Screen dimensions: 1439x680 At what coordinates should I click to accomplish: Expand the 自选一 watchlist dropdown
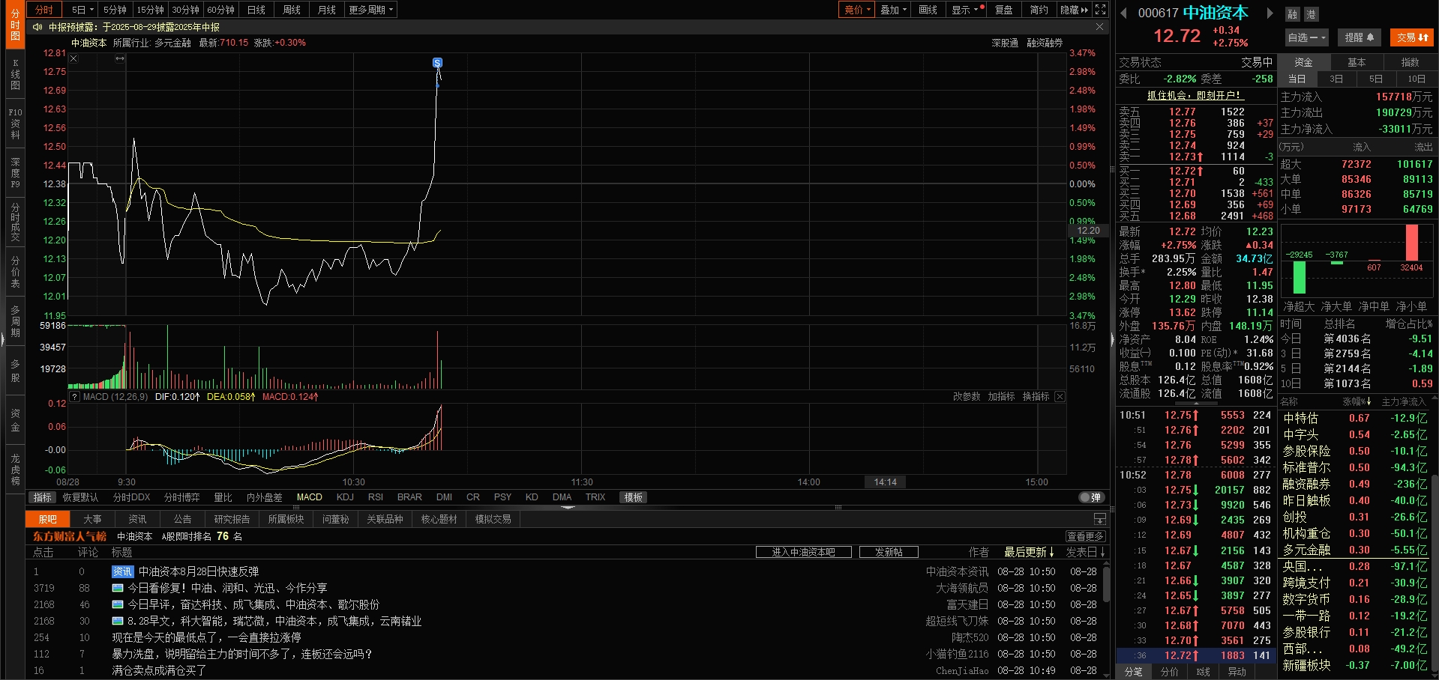1306,37
